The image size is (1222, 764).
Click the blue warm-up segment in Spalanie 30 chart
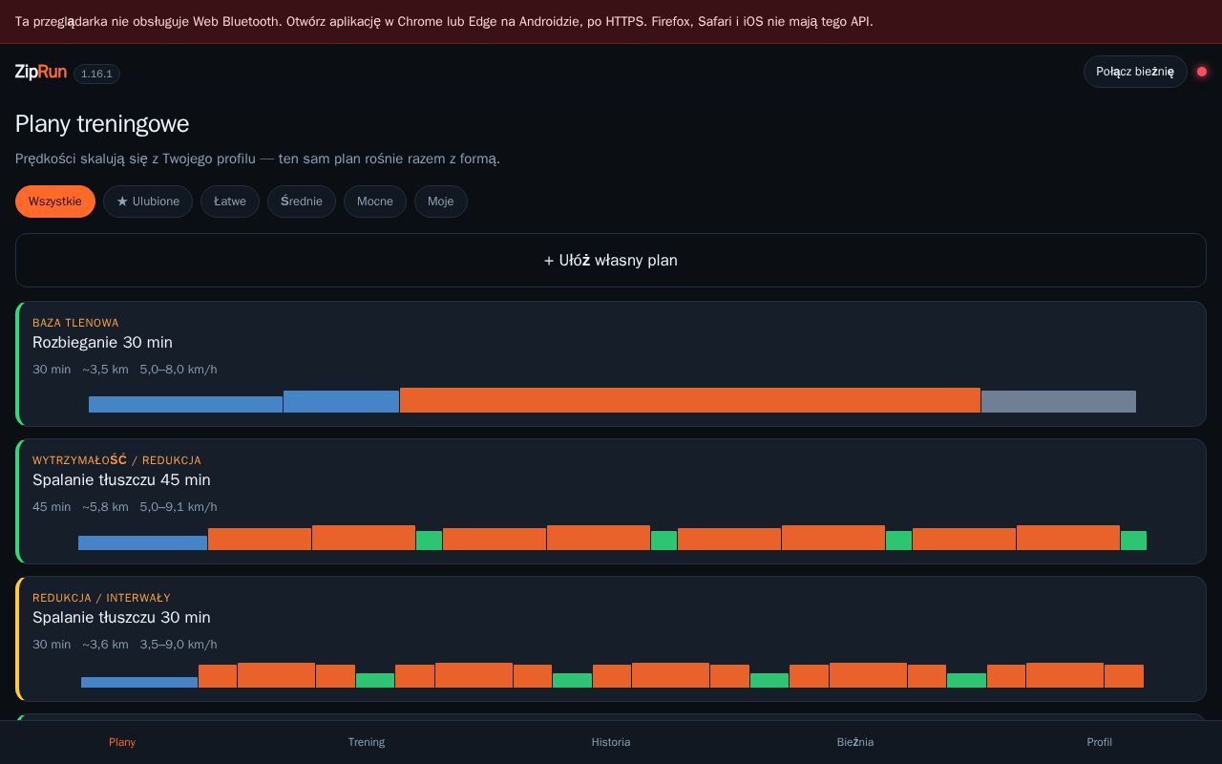tap(139, 682)
